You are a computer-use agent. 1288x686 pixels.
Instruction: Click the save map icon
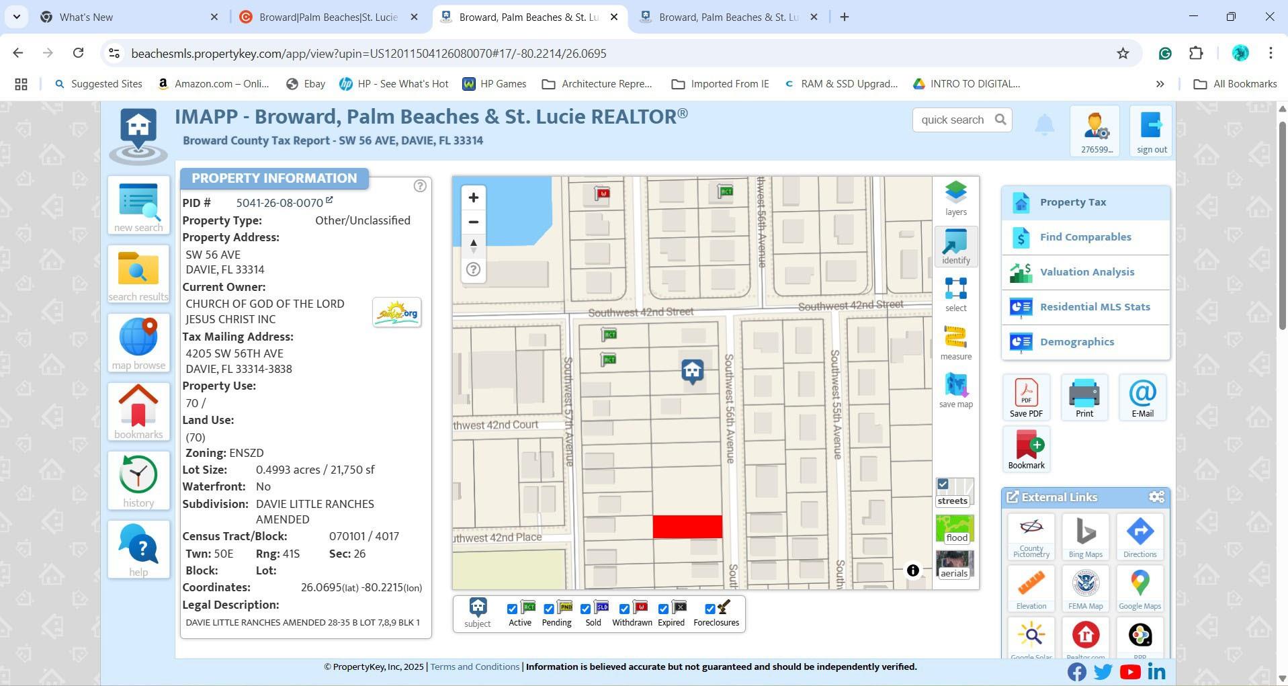click(955, 390)
